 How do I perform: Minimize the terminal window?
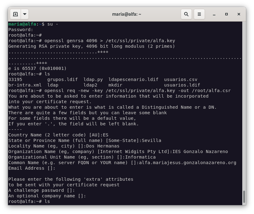[214, 14]
